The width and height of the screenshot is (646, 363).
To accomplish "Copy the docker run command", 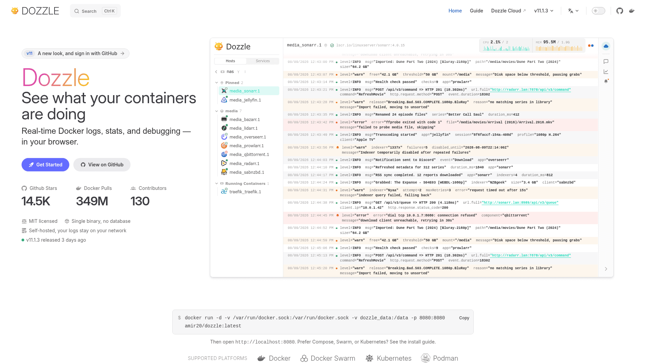I will click(x=464, y=318).
